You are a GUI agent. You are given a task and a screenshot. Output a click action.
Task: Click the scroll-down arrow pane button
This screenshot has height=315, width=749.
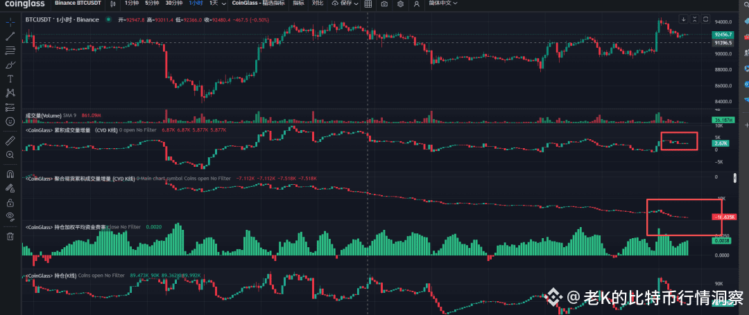[x=684, y=19]
